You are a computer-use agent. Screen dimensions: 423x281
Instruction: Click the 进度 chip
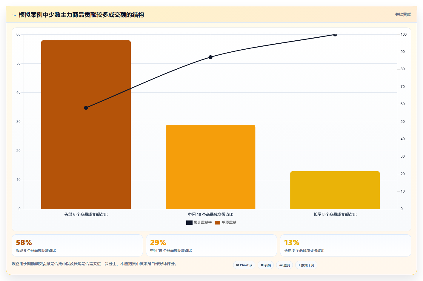point(284,265)
